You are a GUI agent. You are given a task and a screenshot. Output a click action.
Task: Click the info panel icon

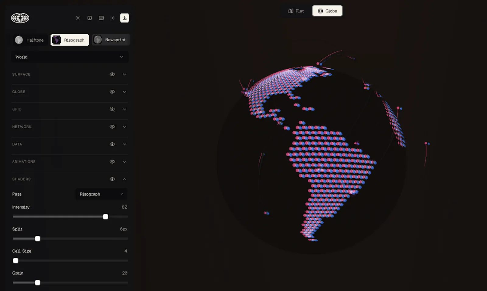tap(89, 18)
